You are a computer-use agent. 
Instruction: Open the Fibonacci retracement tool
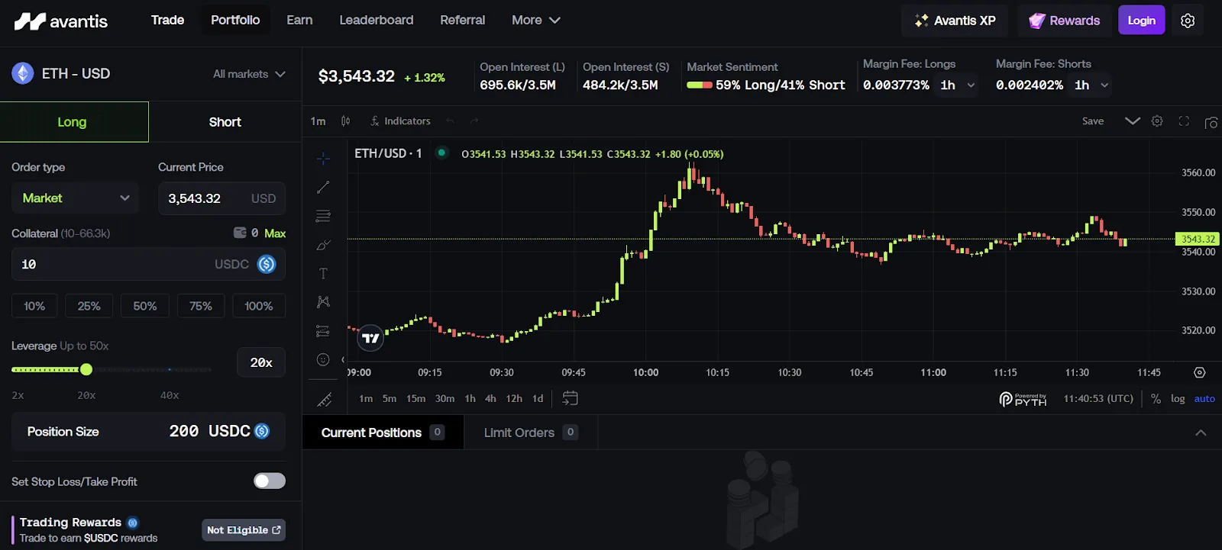[x=323, y=216]
